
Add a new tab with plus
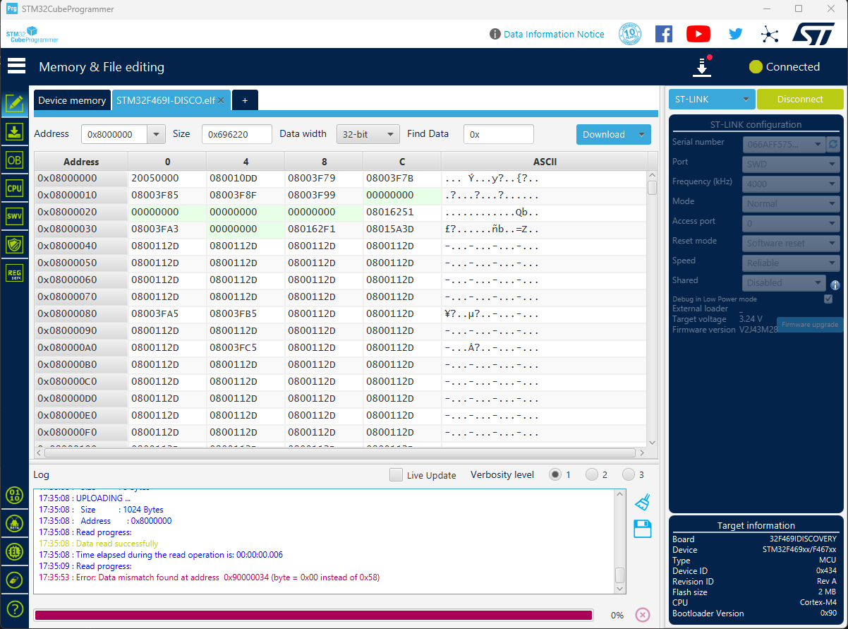point(245,100)
